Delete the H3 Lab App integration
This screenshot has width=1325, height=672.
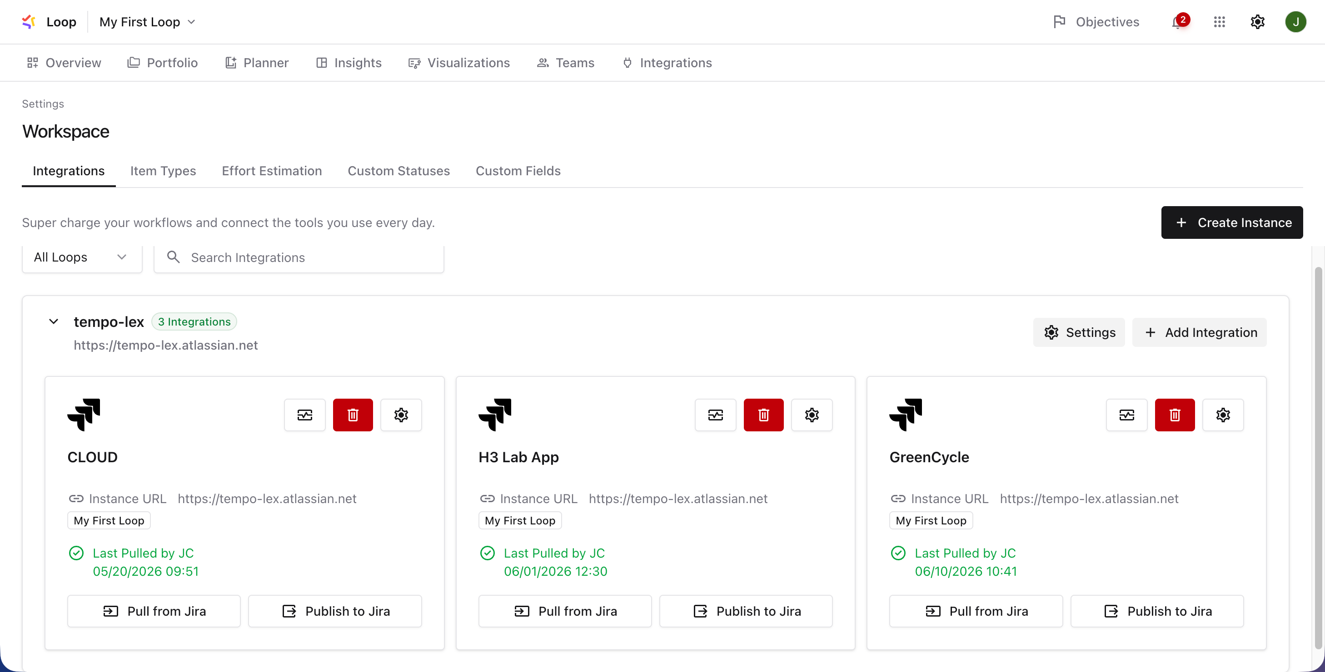(x=764, y=415)
